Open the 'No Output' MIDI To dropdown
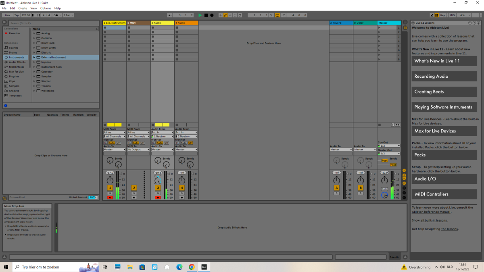484x272 pixels. coord(139,149)
